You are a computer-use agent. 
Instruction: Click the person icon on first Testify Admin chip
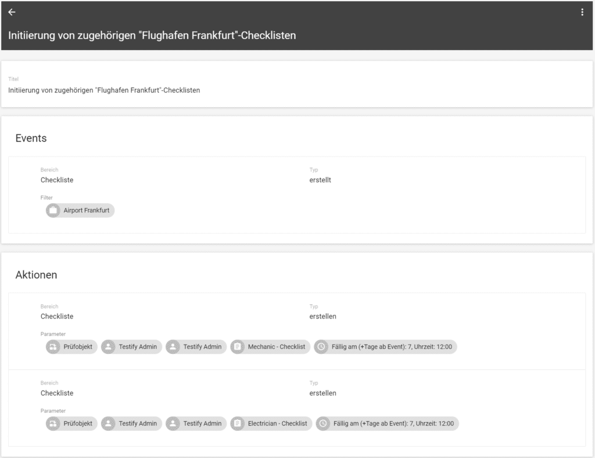108,347
